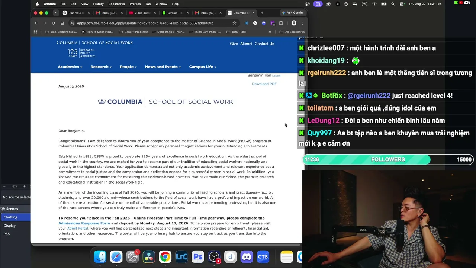Expand the Research navigation dropdown
This screenshot has width=476, height=268.
[101, 67]
